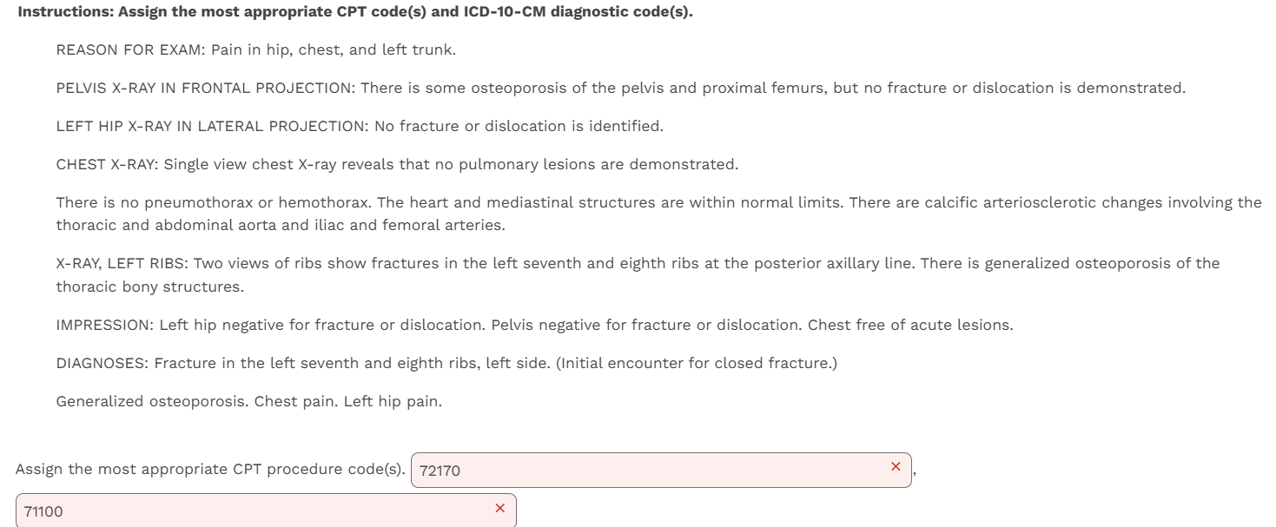1276x527 pixels.
Task: Place the cursor in the first CPT code box
Action: (x=608, y=470)
